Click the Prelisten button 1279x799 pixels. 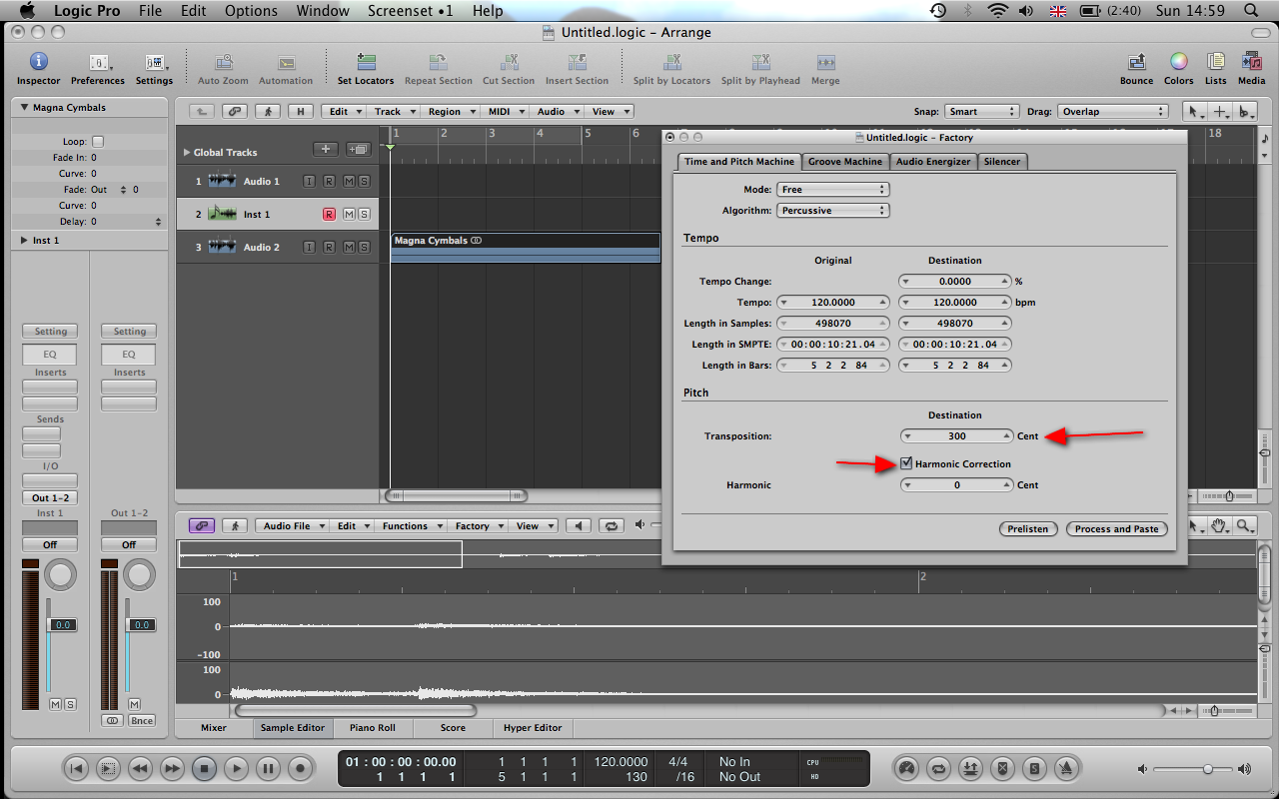(1028, 528)
